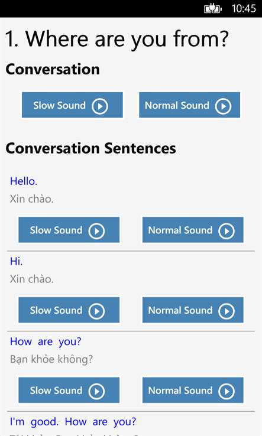Select the English sentence "Hi."
The width and height of the screenshot is (262, 436).
click(16, 261)
